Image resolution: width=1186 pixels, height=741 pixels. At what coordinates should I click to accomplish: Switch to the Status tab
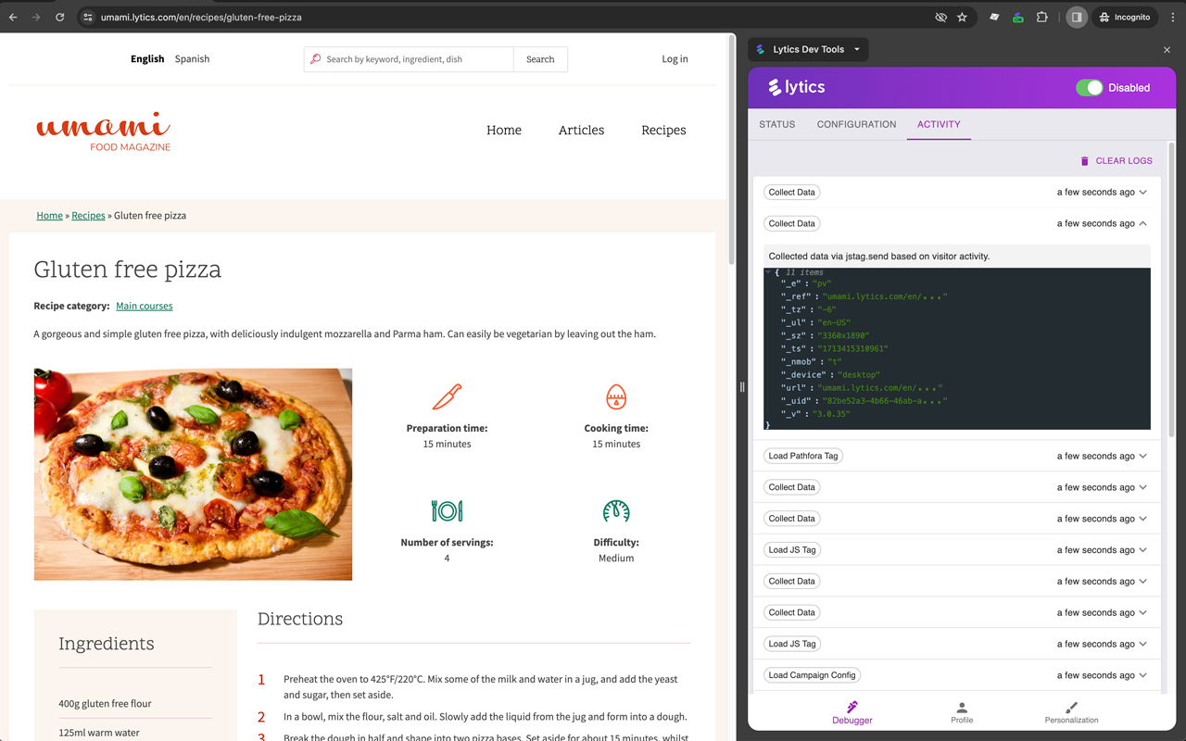coord(776,124)
